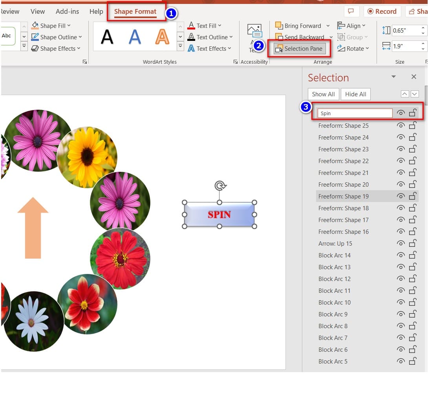Screen dimensions: 428x393
Task: Click the Bring Forward button
Action: (x=298, y=26)
